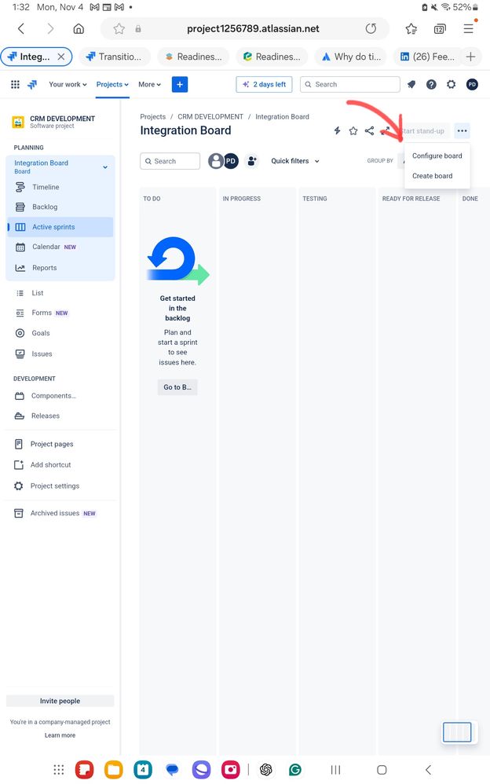Open List view in sidebar

[60, 293]
